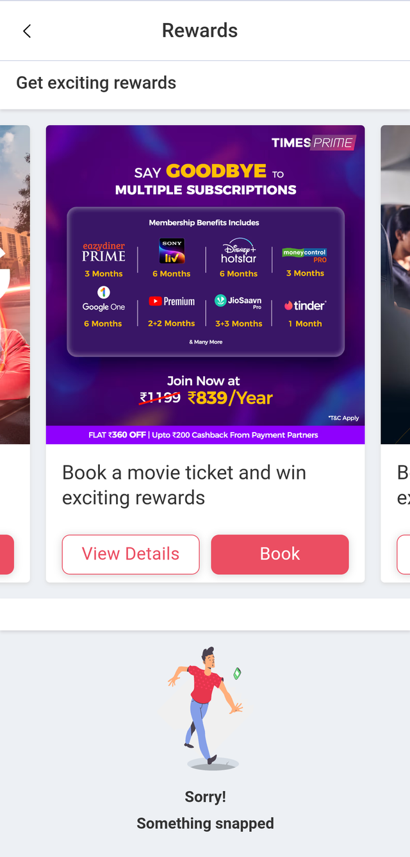Open View Details for movie reward
410x857 pixels.
coord(131,554)
